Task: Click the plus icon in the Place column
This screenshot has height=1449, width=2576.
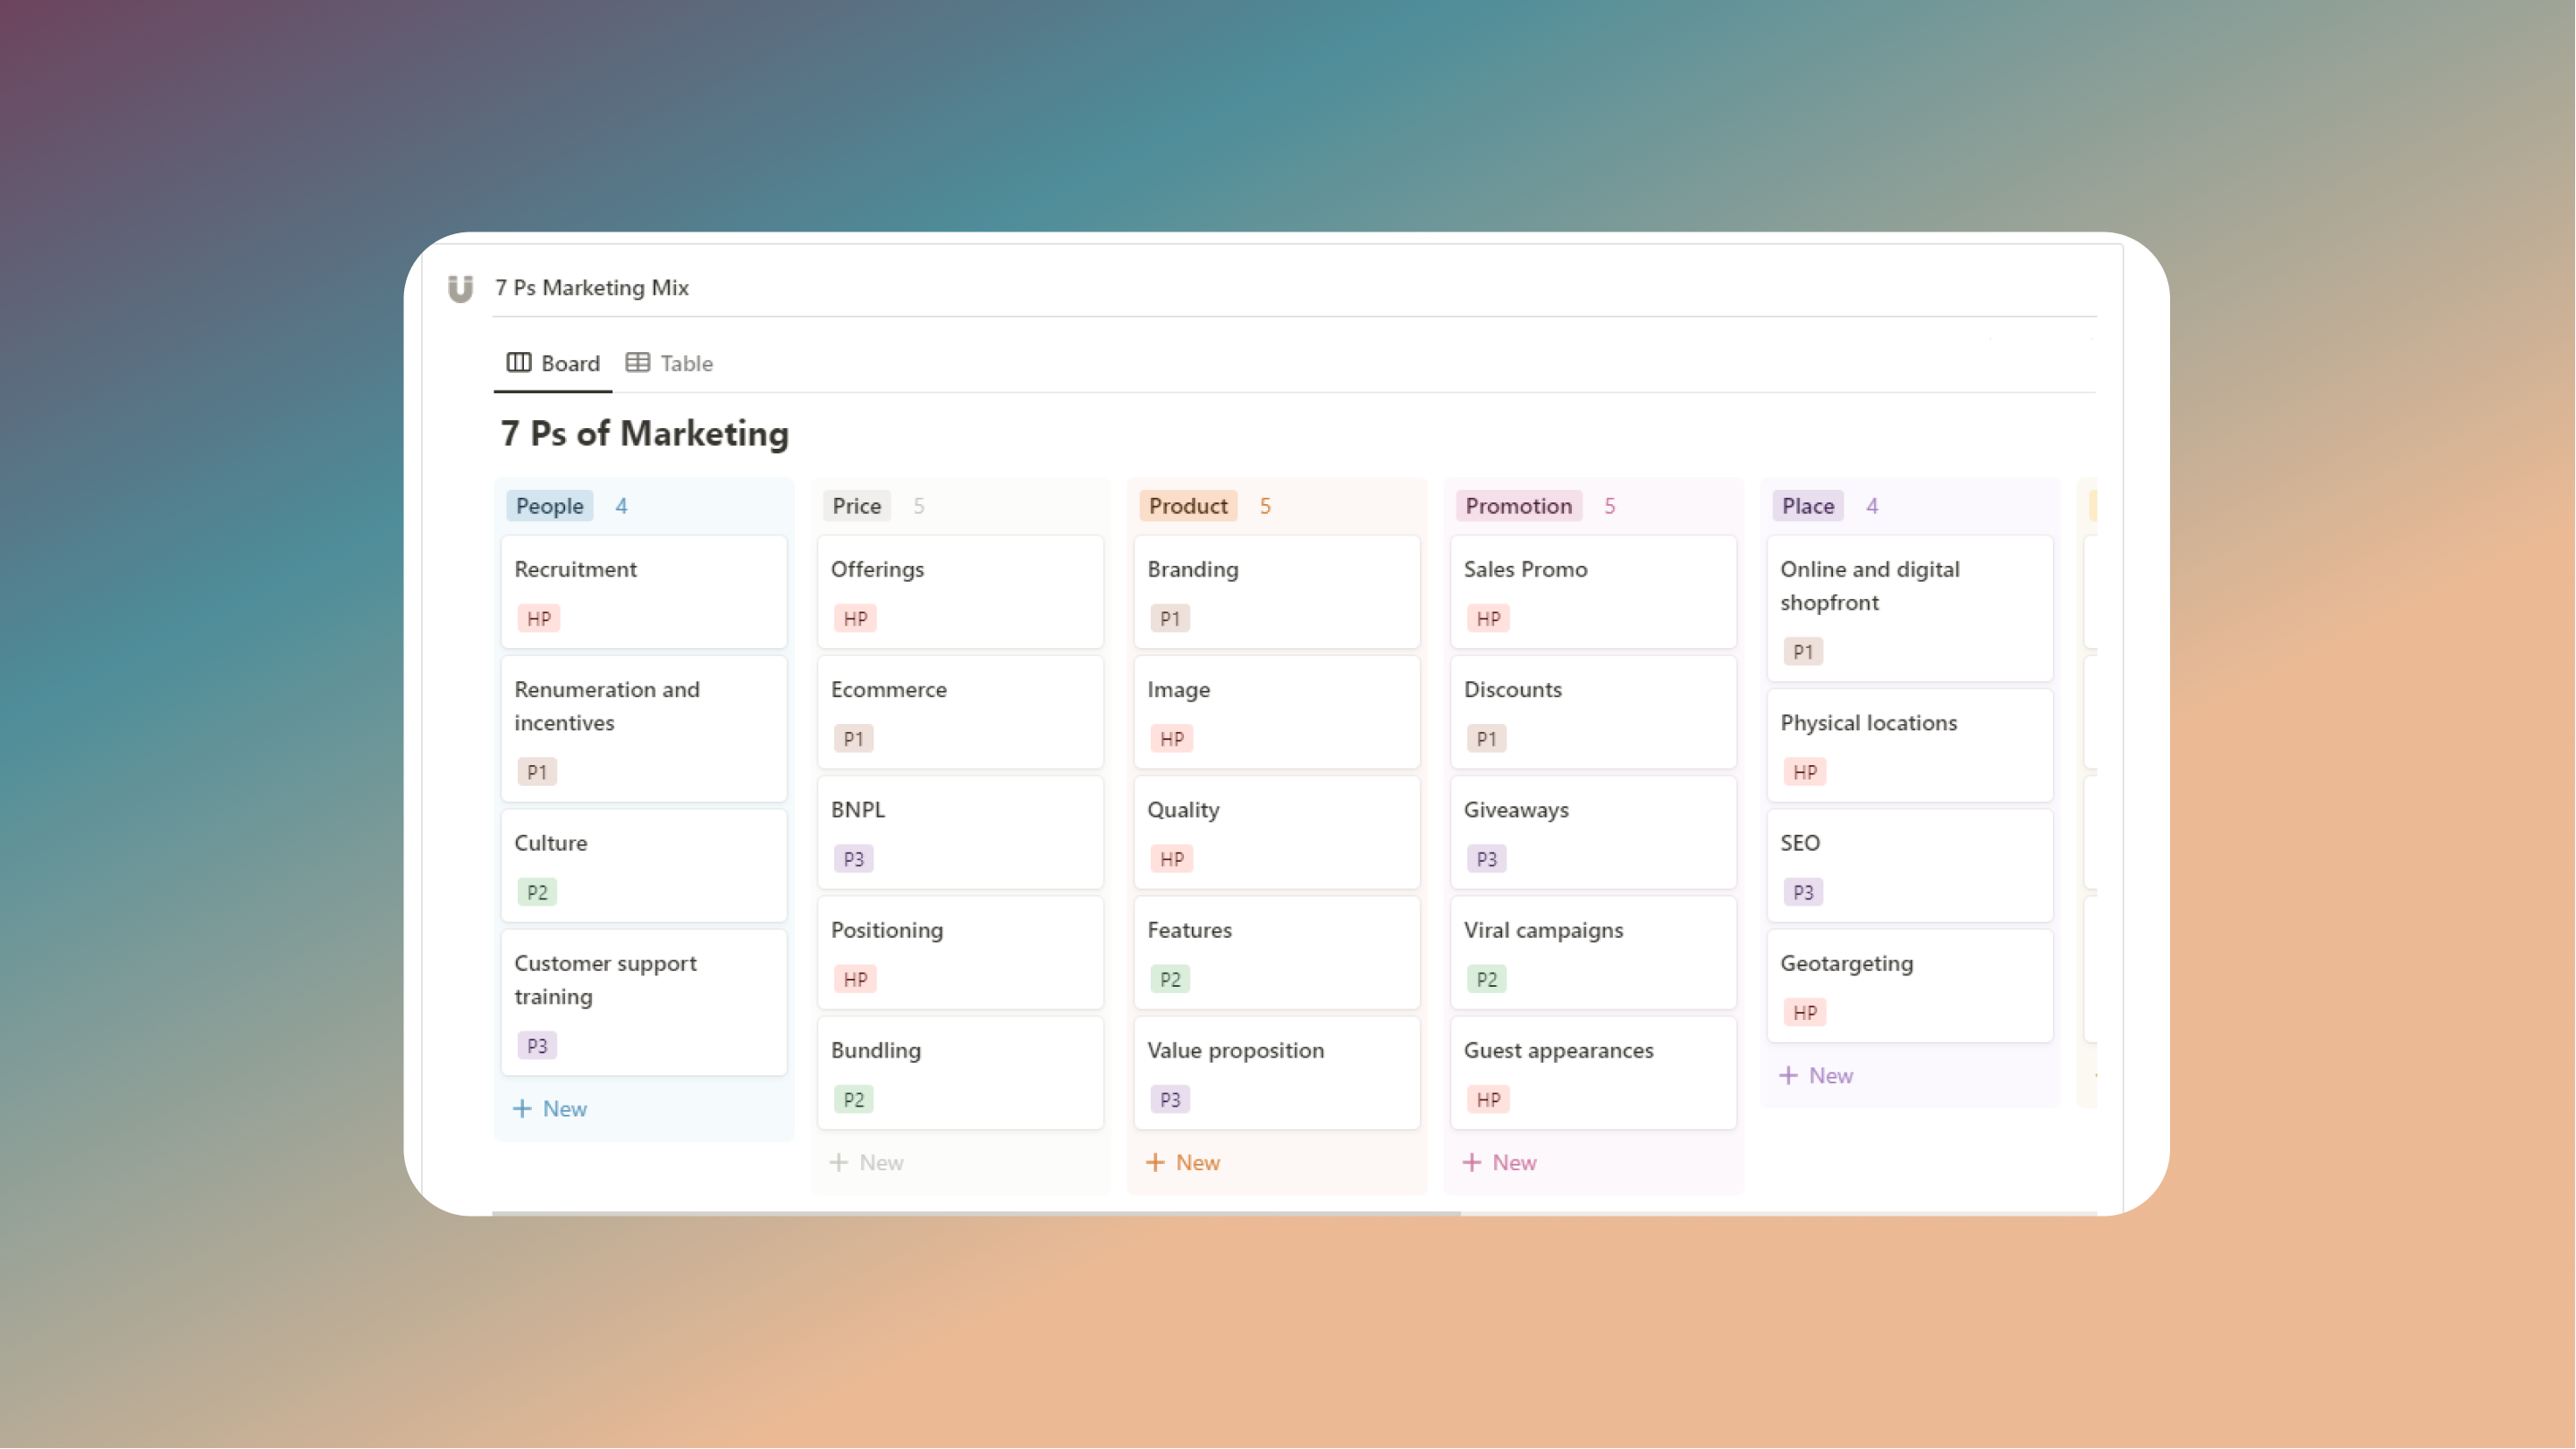Action: click(x=1789, y=1075)
